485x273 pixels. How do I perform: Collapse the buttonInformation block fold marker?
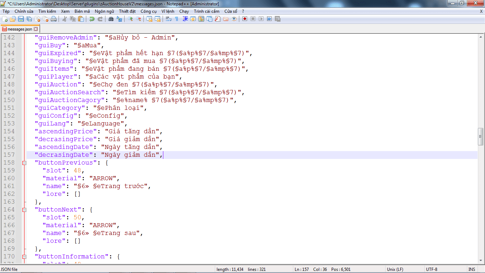point(24,257)
